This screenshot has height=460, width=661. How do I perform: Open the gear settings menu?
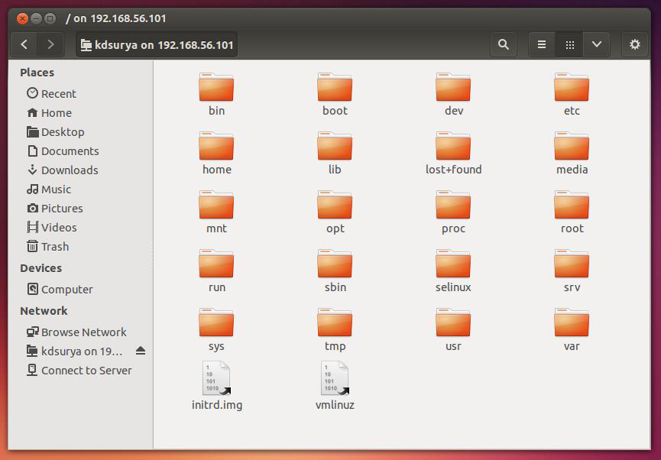coord(634,45)
